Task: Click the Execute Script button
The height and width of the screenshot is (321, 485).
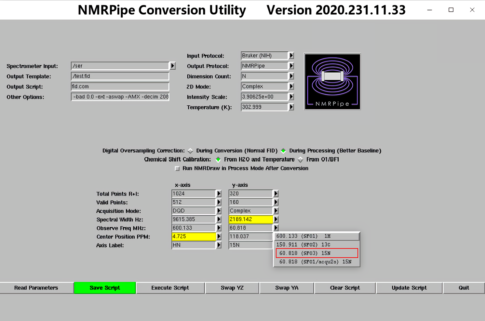Action: [170, 288]
